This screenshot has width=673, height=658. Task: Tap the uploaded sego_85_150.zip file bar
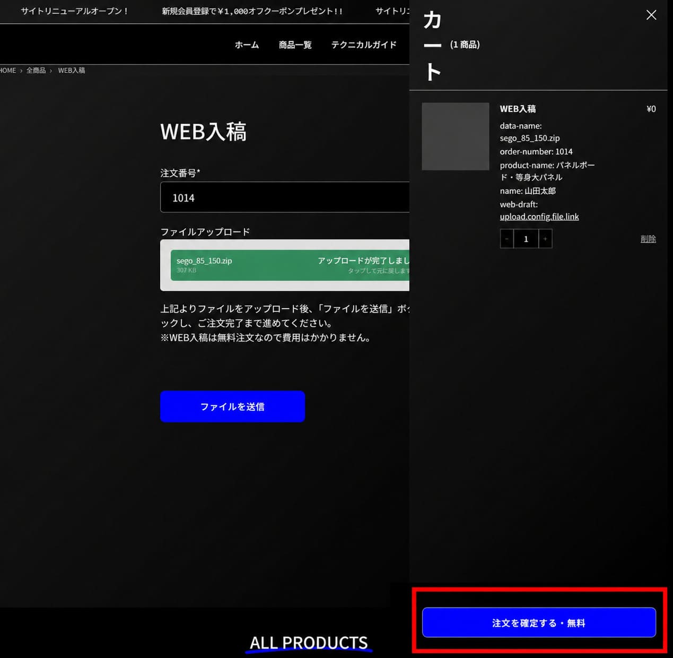[290, 265]
